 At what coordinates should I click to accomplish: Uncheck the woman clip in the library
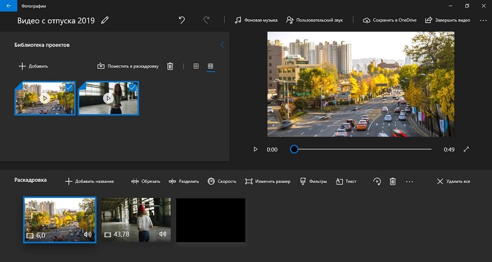[133, 87]
